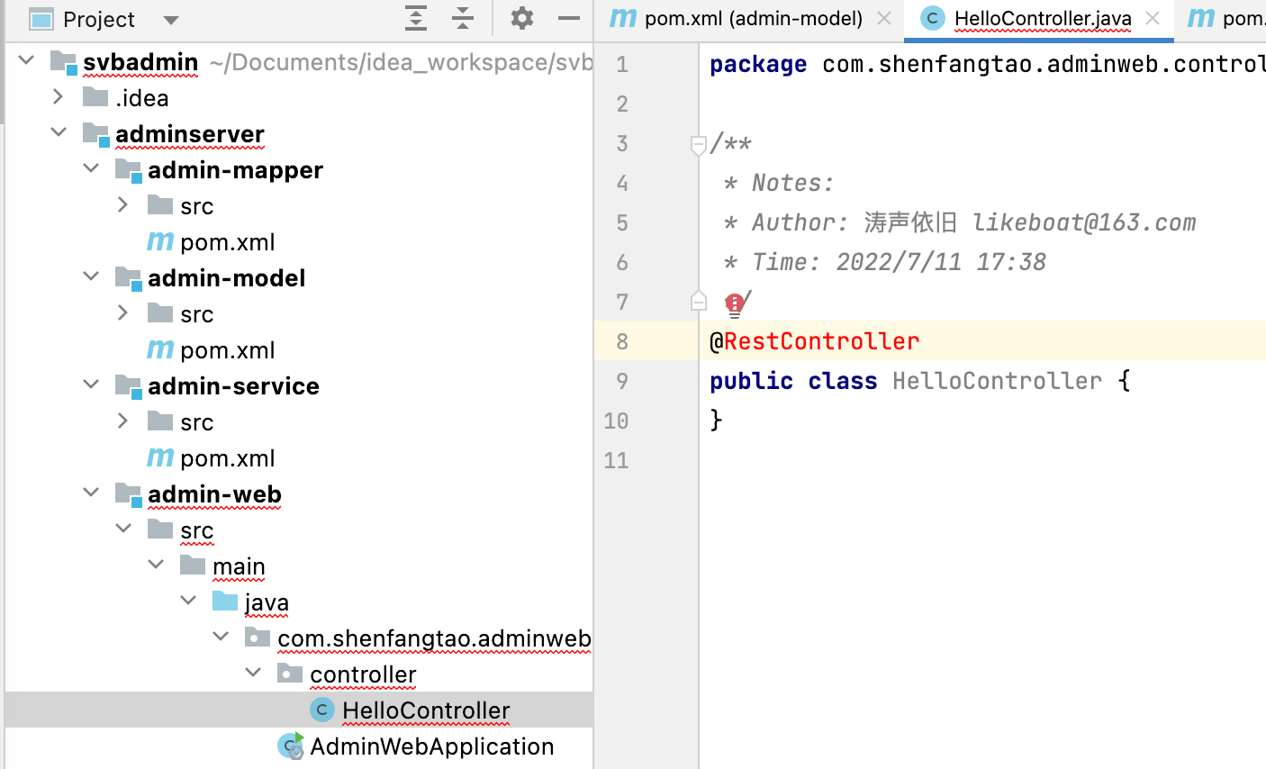Collapse the admin-model module
Viewport: 1266px width, 769px height.
click(92, 276)
